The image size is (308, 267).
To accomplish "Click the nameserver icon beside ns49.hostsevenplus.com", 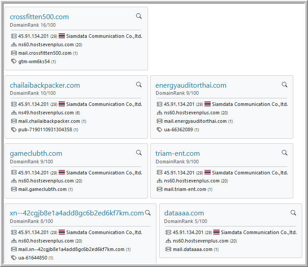I will (14, 113).
